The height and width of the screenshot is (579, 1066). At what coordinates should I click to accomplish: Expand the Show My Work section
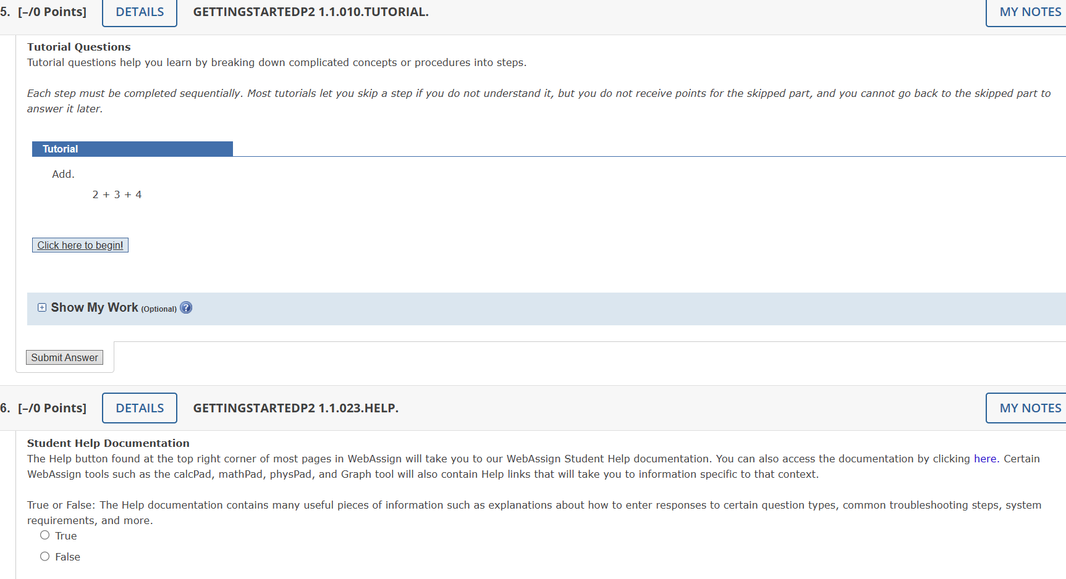click(x=42, y=307)
